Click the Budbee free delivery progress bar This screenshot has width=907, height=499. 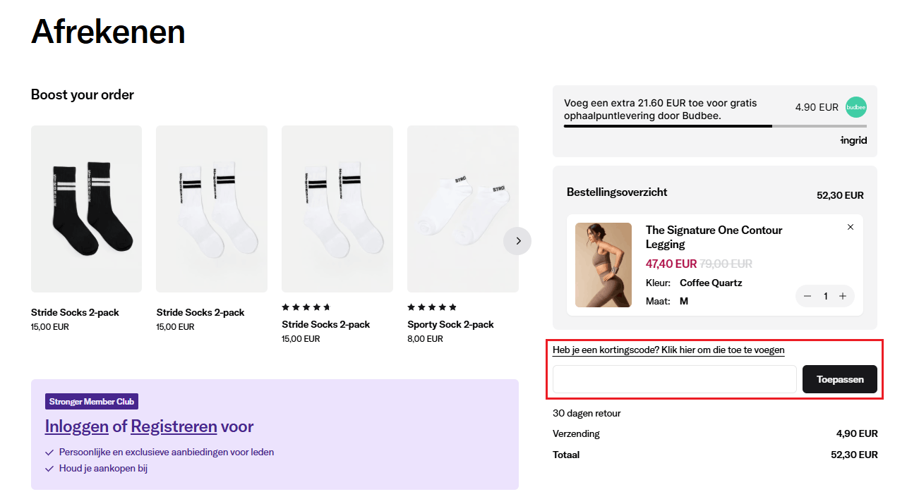pyautogui.click(x=715, y=126)
